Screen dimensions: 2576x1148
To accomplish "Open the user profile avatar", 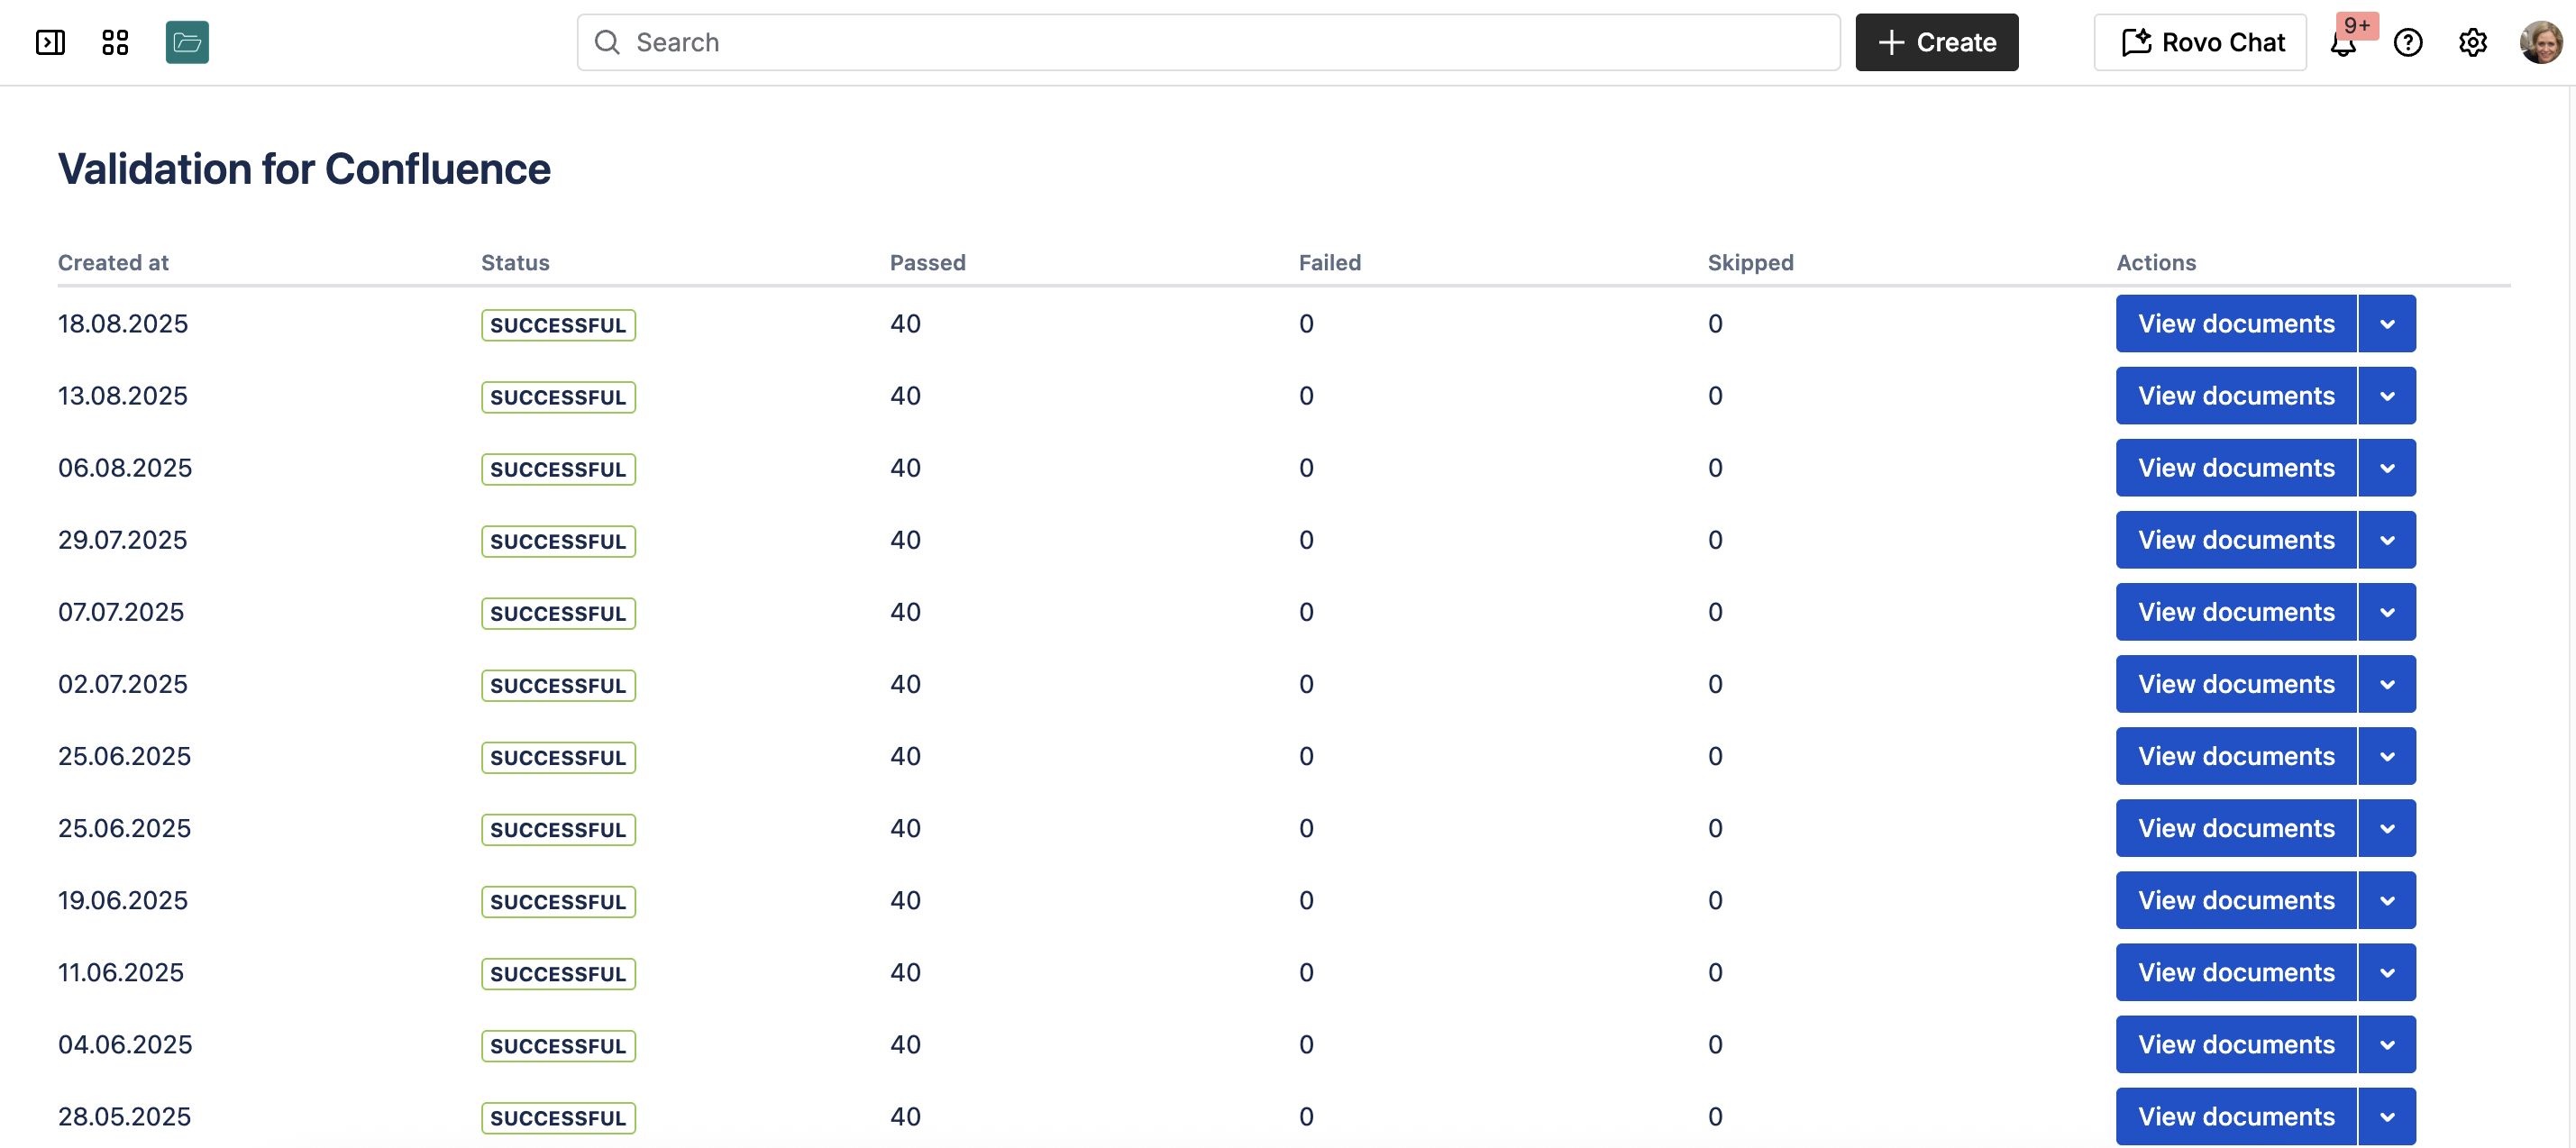I will tap(2541, 42).
